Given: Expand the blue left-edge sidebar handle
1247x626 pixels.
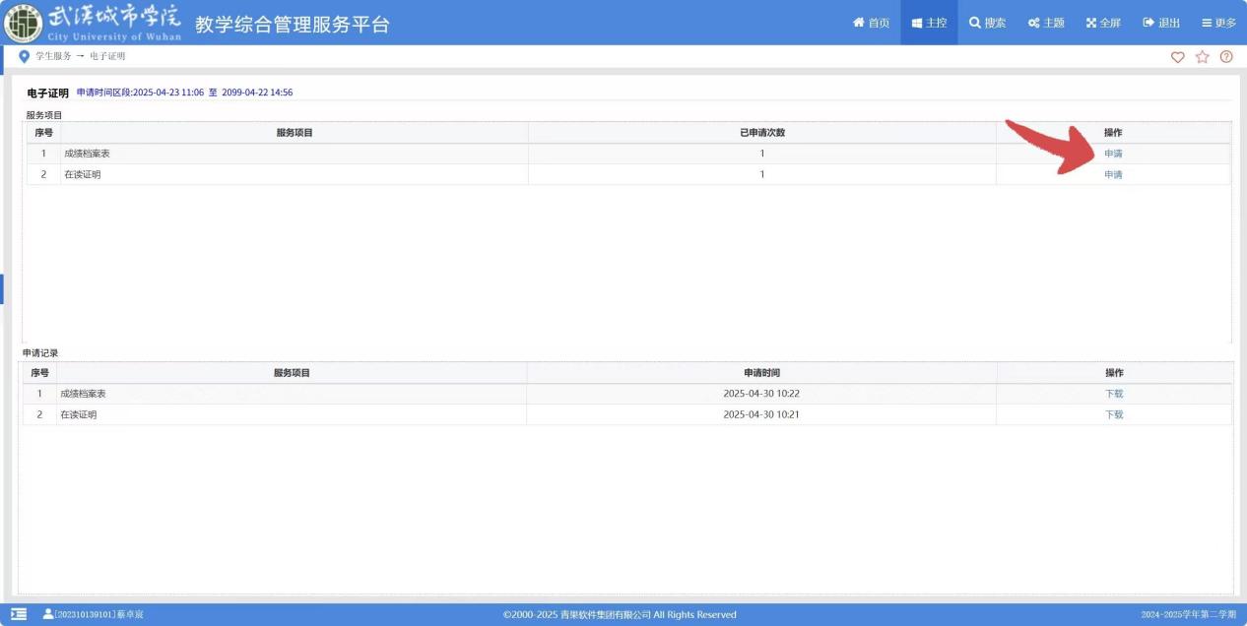Looking at the screenshot, I should coord(2,289).
